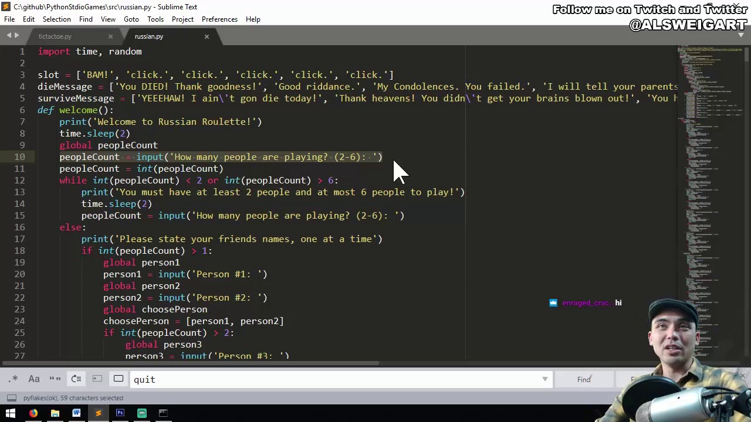The width and height of the screenshot is (751, 422).
Task: Open Windows Start menu
Action: [11, 413]
